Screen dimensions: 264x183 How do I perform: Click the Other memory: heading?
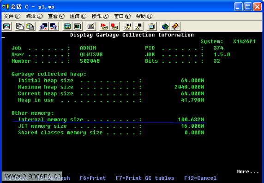point(32,113)
